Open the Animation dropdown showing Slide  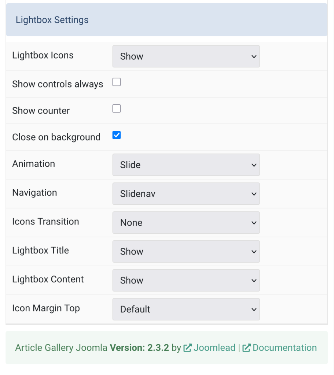186,165
